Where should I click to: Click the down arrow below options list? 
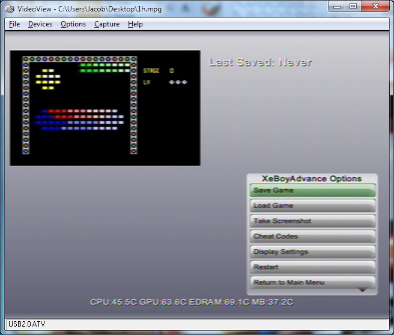362,290
